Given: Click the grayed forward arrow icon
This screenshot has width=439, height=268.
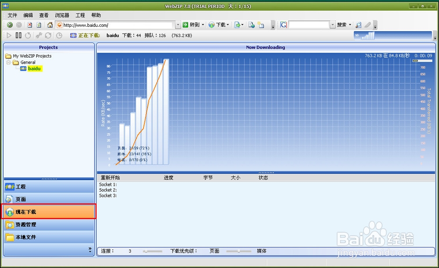Looking at the screenshot, I should click(19, 25).
